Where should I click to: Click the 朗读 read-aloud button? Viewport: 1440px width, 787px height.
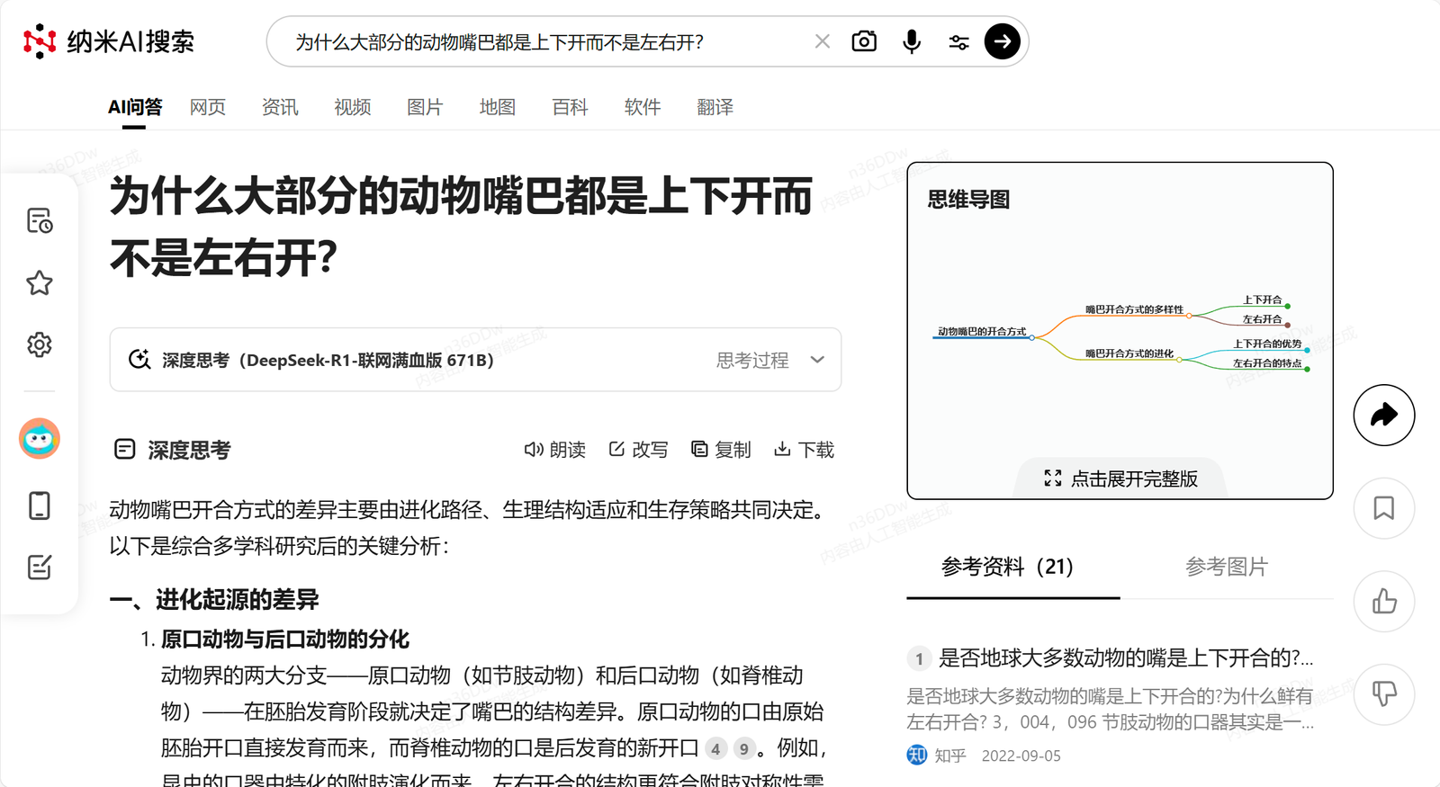click(x=554, y=450)
